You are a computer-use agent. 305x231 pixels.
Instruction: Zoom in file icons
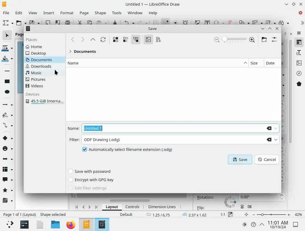tap(252, 40)
